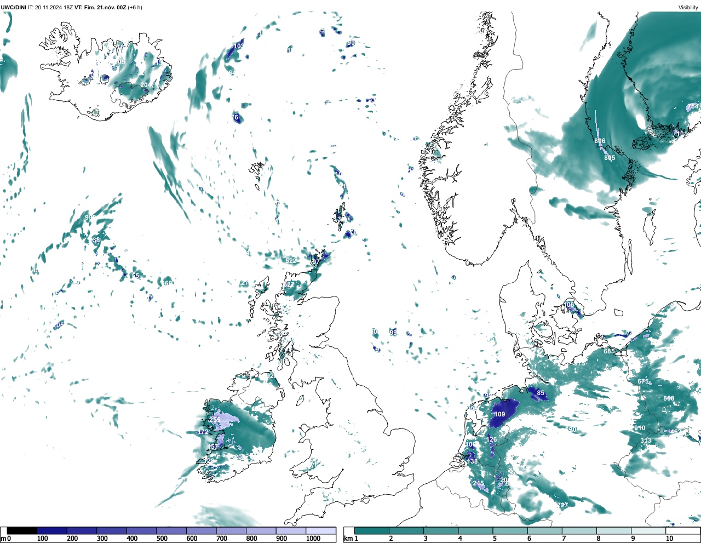Click the '313' visibility value on the map

click(646, 441)
